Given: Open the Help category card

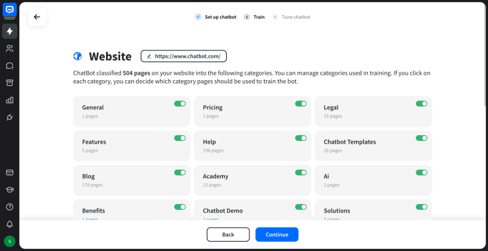Looking at the screenshot, I should point(253,146).
